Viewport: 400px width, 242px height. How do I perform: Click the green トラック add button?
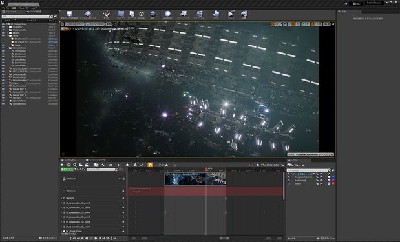[x=67, y=169]
